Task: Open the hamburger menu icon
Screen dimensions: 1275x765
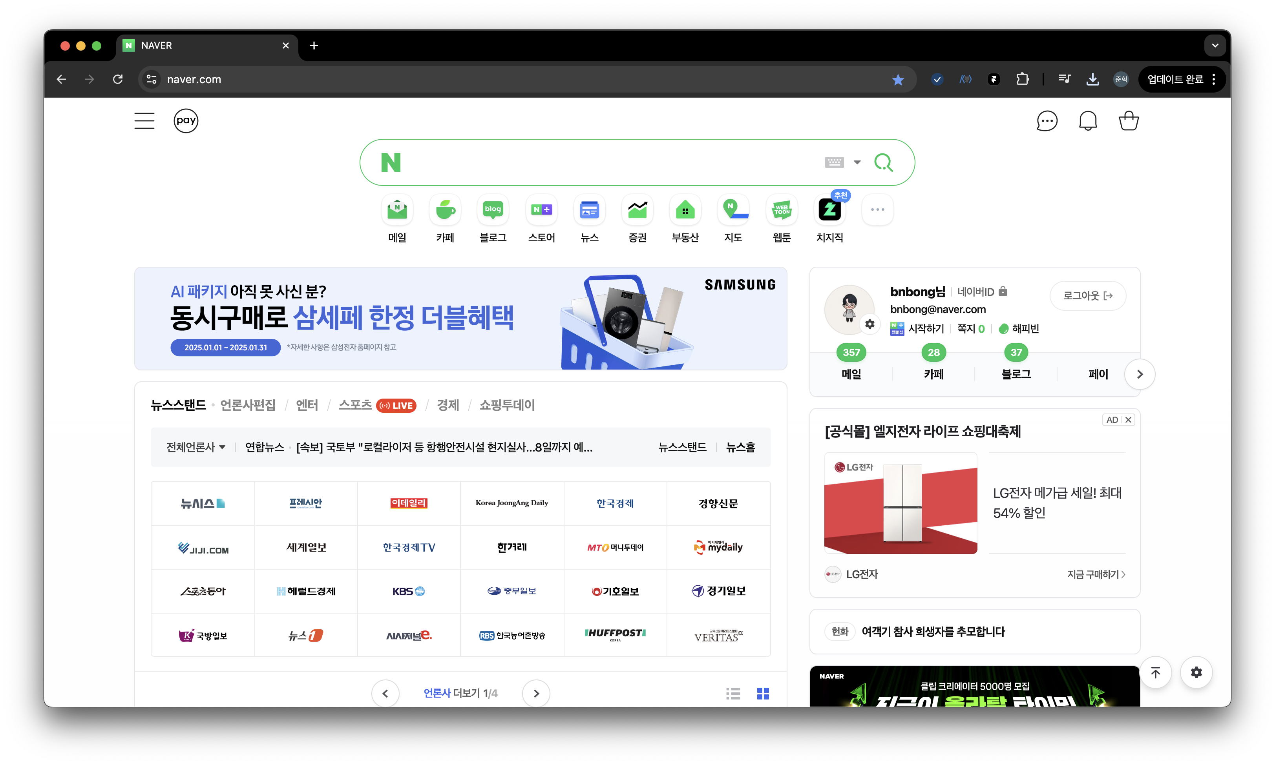Action: click(144, 120)
